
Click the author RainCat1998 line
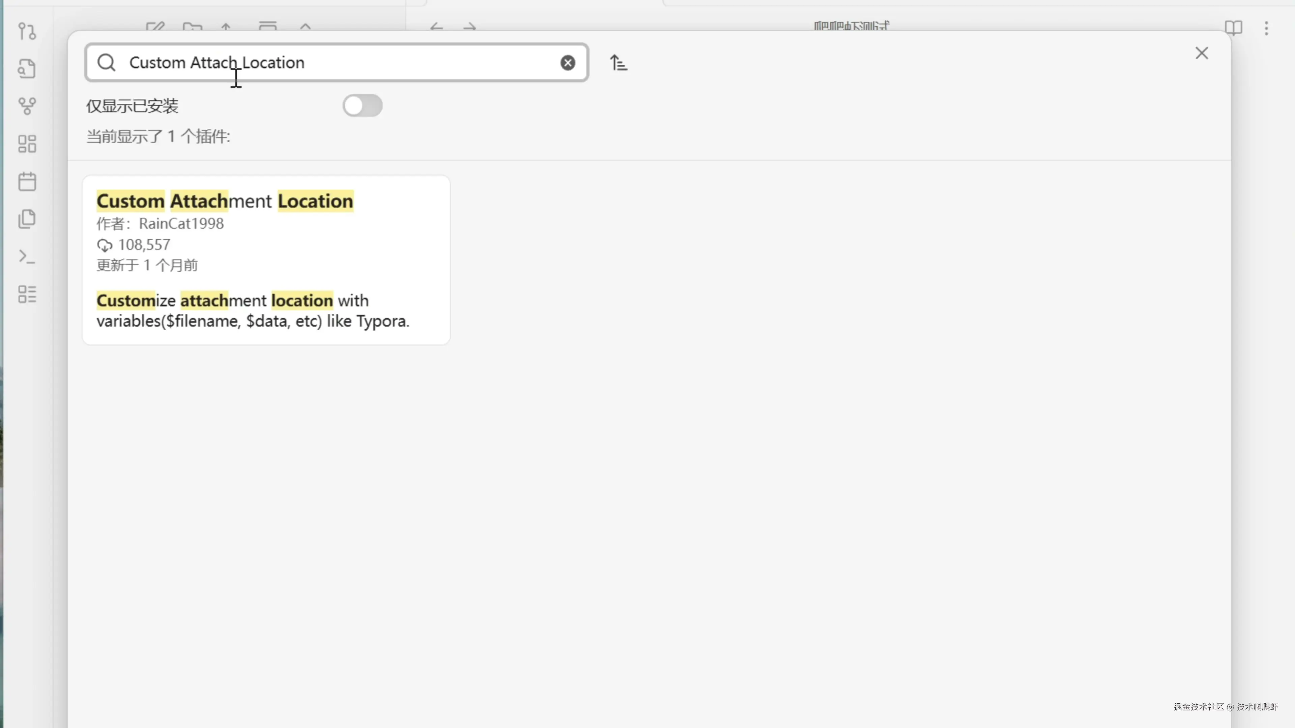(160, 223)
